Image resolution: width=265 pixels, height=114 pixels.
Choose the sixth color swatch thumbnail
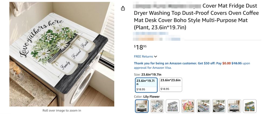(219, 106)
